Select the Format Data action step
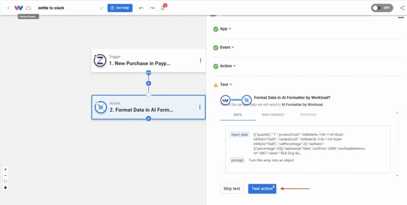Image resolution: width=407 pixels, height=205 pixels. click(148, 107)
